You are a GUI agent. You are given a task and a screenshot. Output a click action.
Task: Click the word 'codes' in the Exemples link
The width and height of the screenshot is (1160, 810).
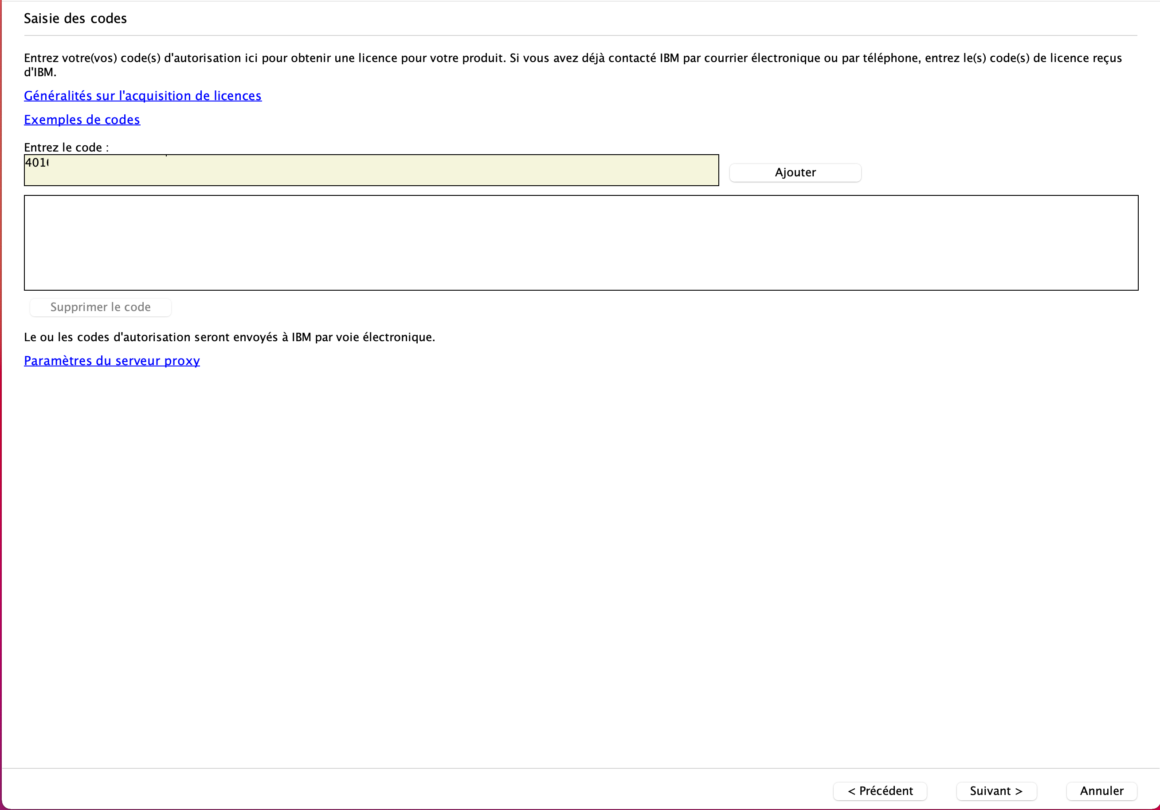coord(122,120)
